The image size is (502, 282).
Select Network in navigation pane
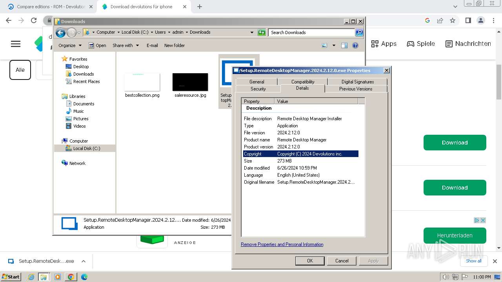click(x=77, y=163)
